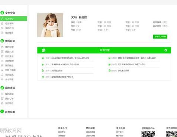Select 我的红包 from the sidebar menu
Image resolution: width=177 pixels, height=137 pixels.
pos(9,28)
